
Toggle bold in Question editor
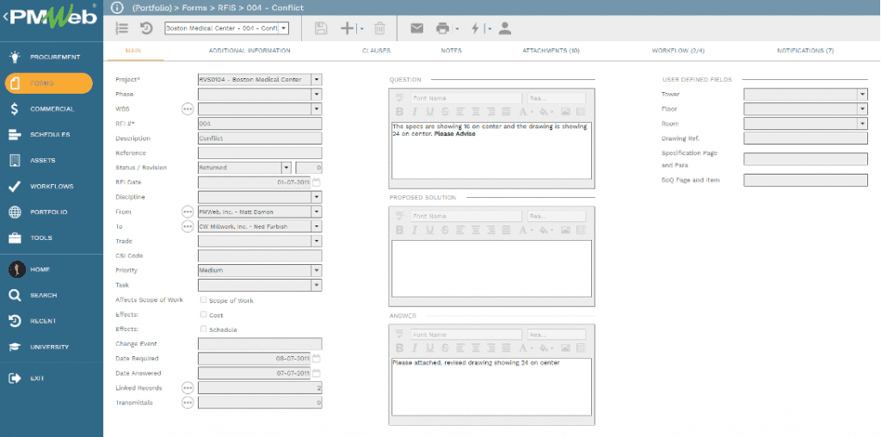400,112
